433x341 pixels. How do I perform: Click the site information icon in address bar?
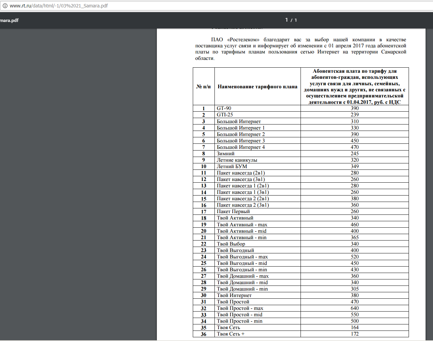pos(5,6)
